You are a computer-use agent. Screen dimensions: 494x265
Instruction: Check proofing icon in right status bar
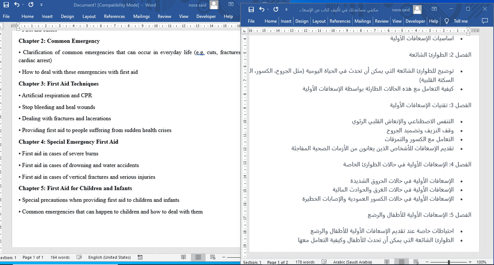[324, 262]
